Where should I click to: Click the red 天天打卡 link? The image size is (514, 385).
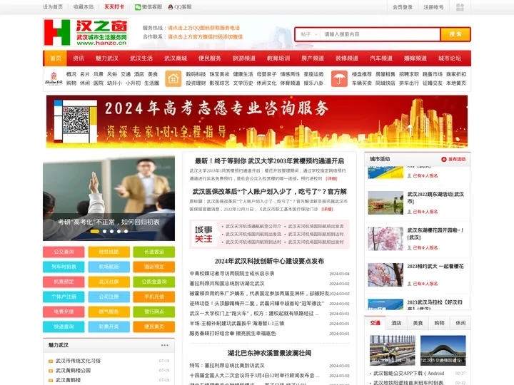[114, 7]
